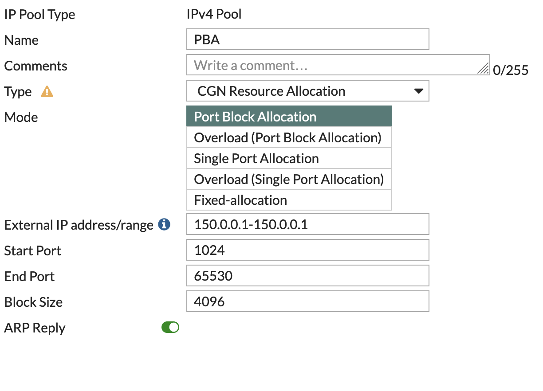The height and width of the screenshot is (391, 543).
Task: Click the External IP address/range field
Action: pyautogui.click(x=307, y=224)
